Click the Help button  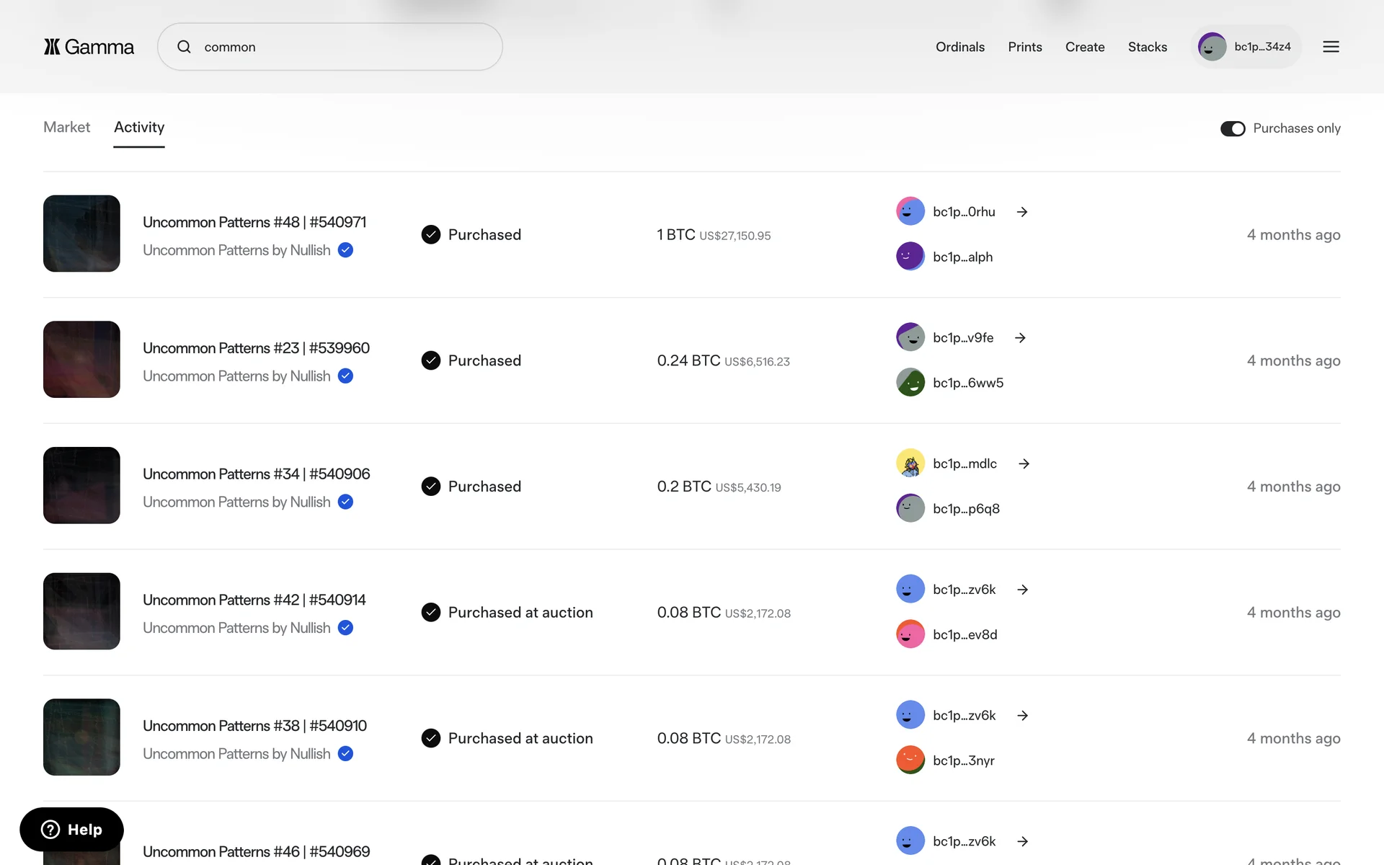coord(71,830)
